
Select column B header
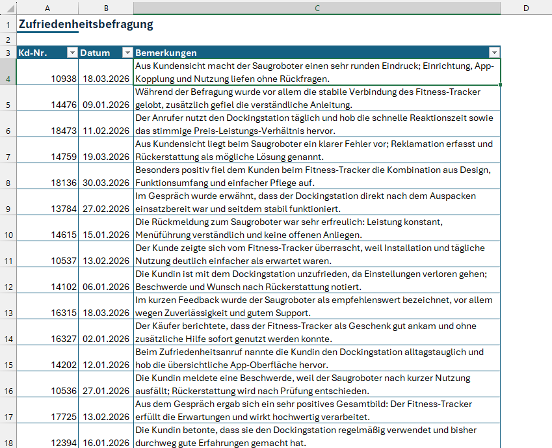pyautogui.click(x=106, y=8)
